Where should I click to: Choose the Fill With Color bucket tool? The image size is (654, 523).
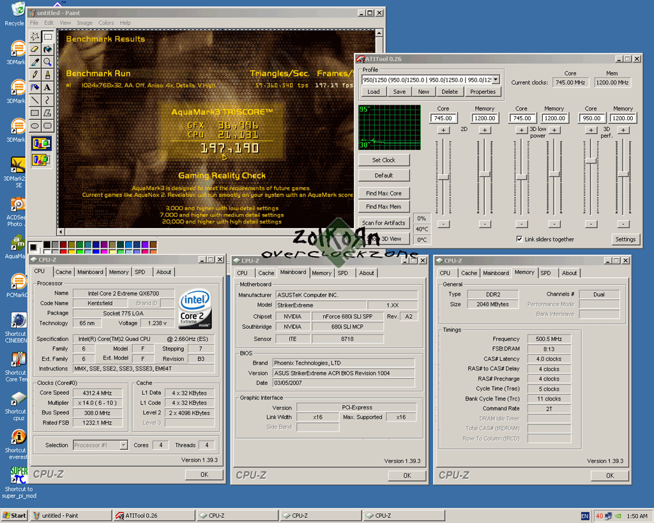click(47, 50)
